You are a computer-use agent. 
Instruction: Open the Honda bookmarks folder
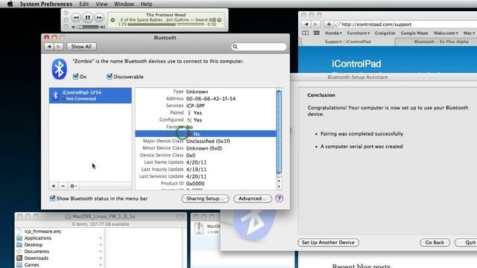[333, 33]
